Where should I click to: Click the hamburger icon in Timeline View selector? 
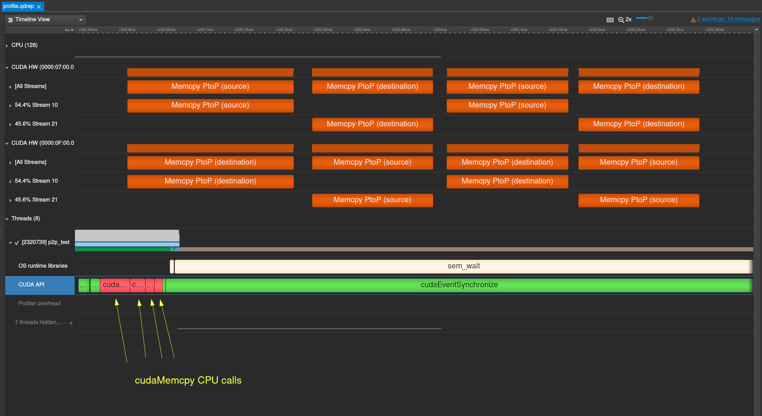[10, 20]
